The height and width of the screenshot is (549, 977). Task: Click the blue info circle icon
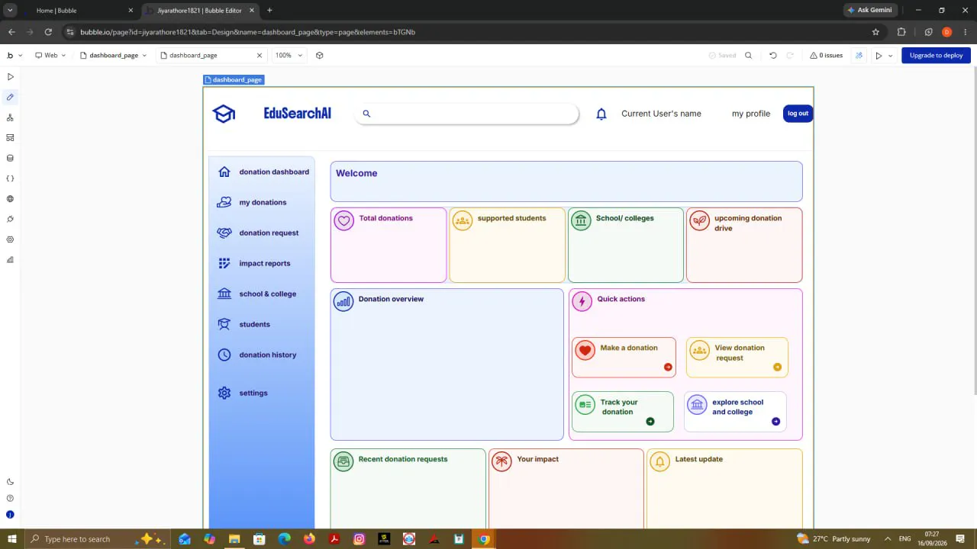coord(10,515)
